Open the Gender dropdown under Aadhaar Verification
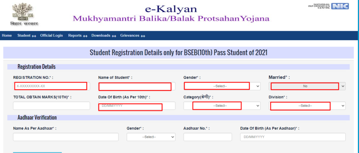This screenshot has width=359, height=153. tap(151, 137)
